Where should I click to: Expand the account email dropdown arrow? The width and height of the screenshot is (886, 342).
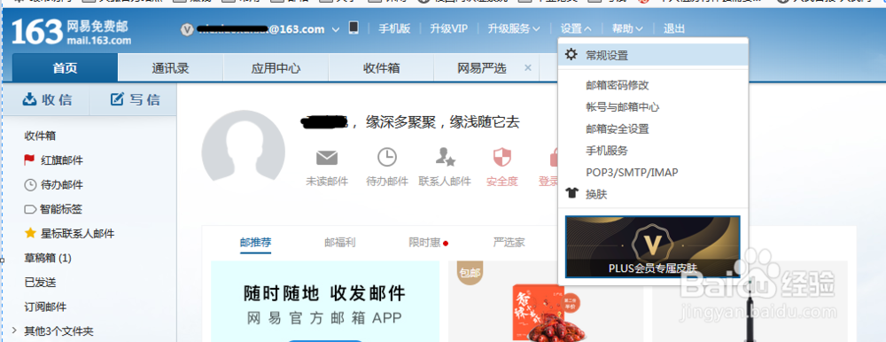(x=336, y=29)
